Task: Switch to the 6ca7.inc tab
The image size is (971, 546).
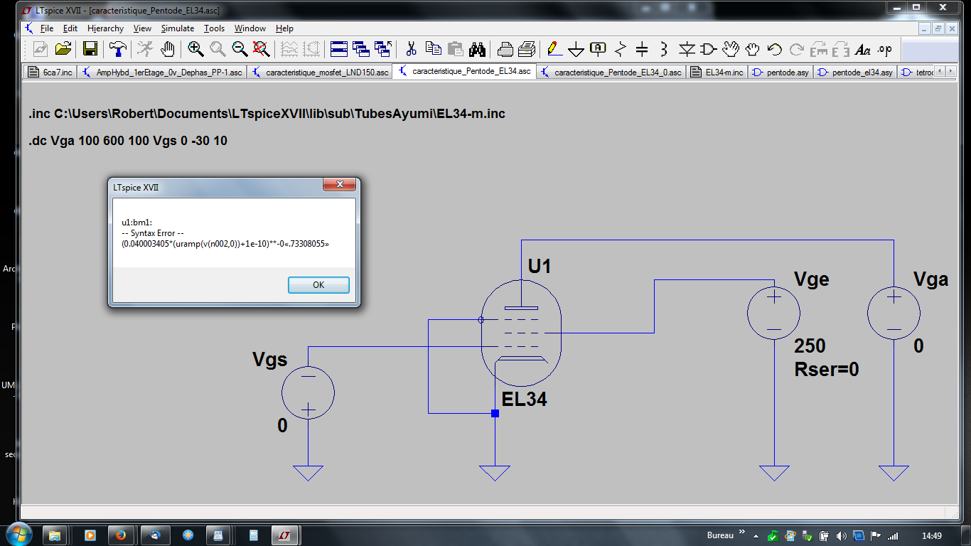Action: point(50,72)
